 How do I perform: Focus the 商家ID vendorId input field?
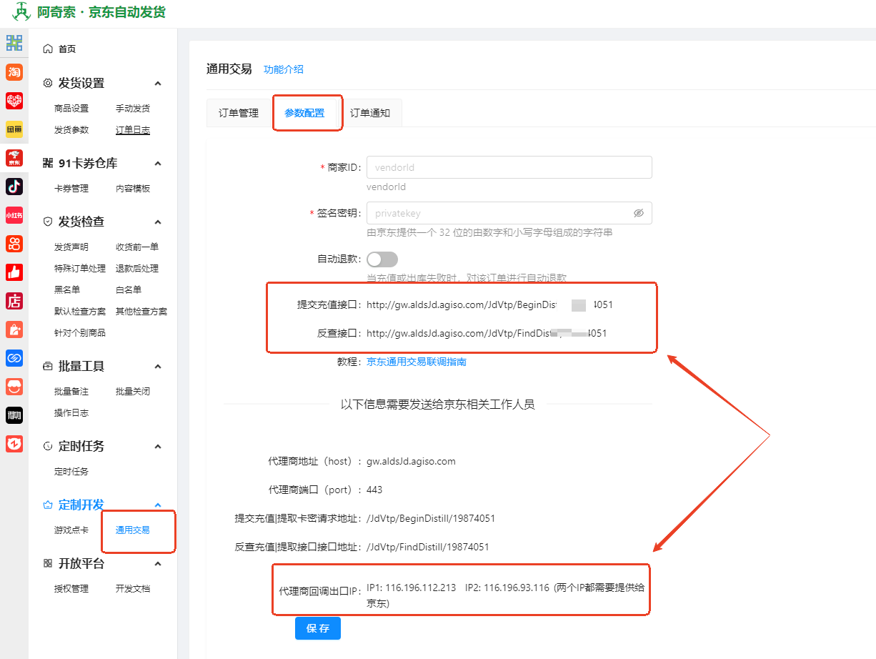(x=509, y=167)
